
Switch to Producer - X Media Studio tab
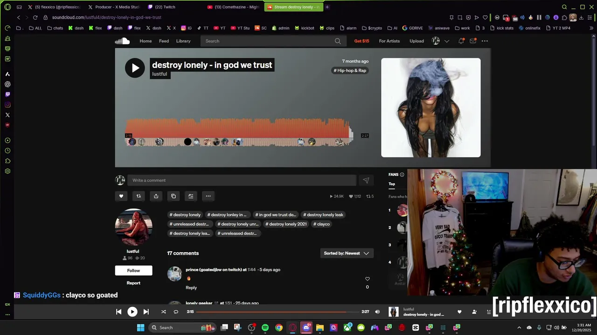coord(115,7)
